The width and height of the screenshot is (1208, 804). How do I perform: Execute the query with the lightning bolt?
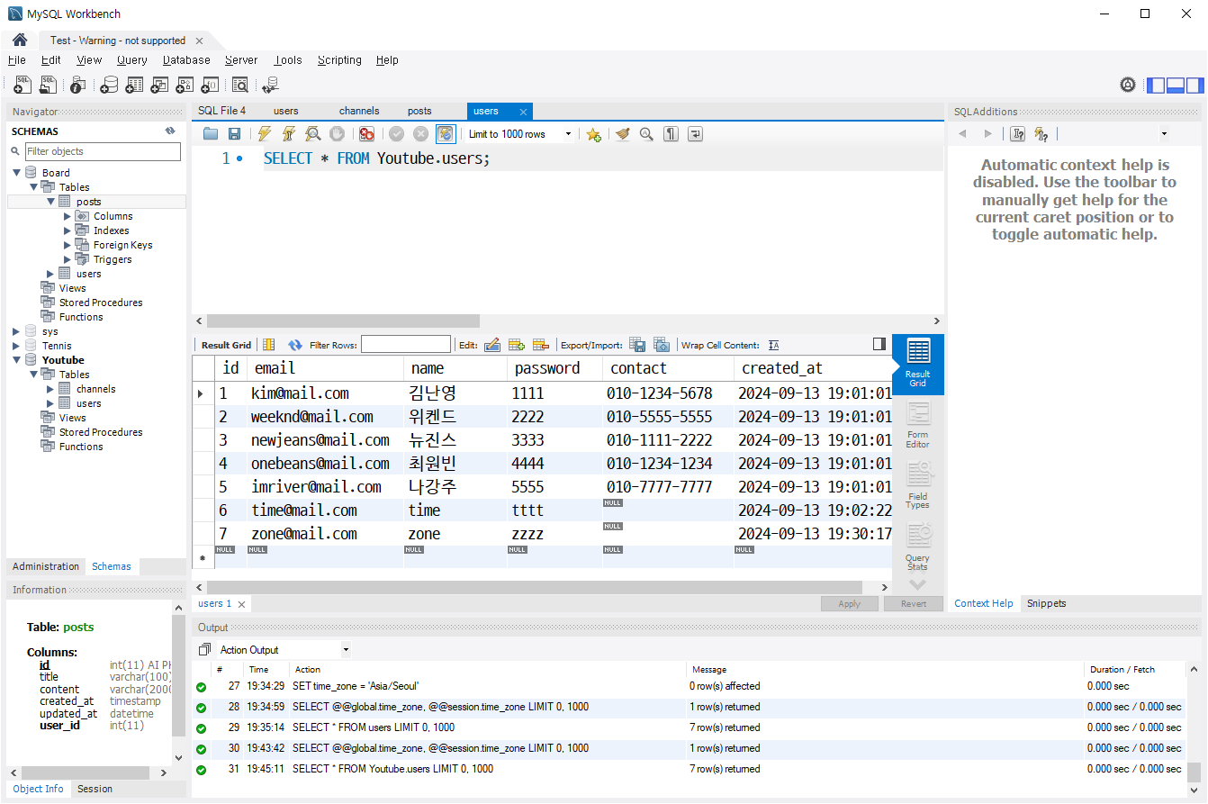[265, 134]
